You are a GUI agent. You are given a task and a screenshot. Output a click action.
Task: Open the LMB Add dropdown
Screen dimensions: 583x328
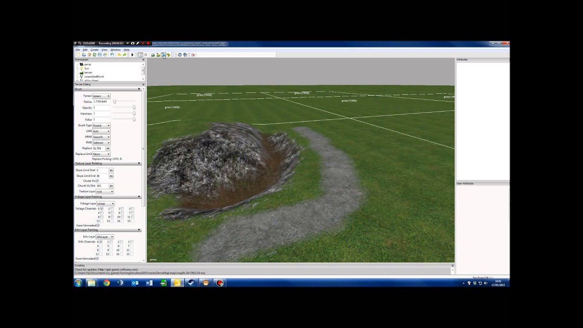101,131
